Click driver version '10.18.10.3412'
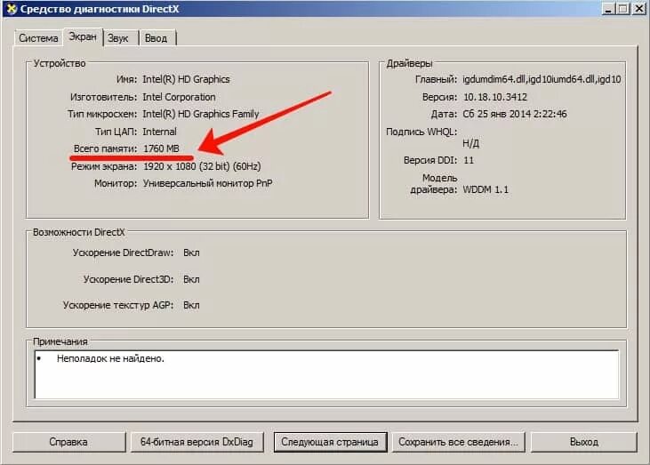Image resolution: width=650 pixels, height=465 pixels. (x=495, y=97)
